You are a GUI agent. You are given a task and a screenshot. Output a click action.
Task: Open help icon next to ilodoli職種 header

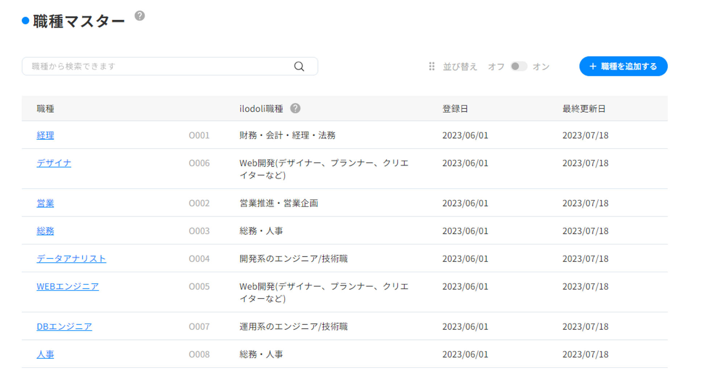(295, 108)
